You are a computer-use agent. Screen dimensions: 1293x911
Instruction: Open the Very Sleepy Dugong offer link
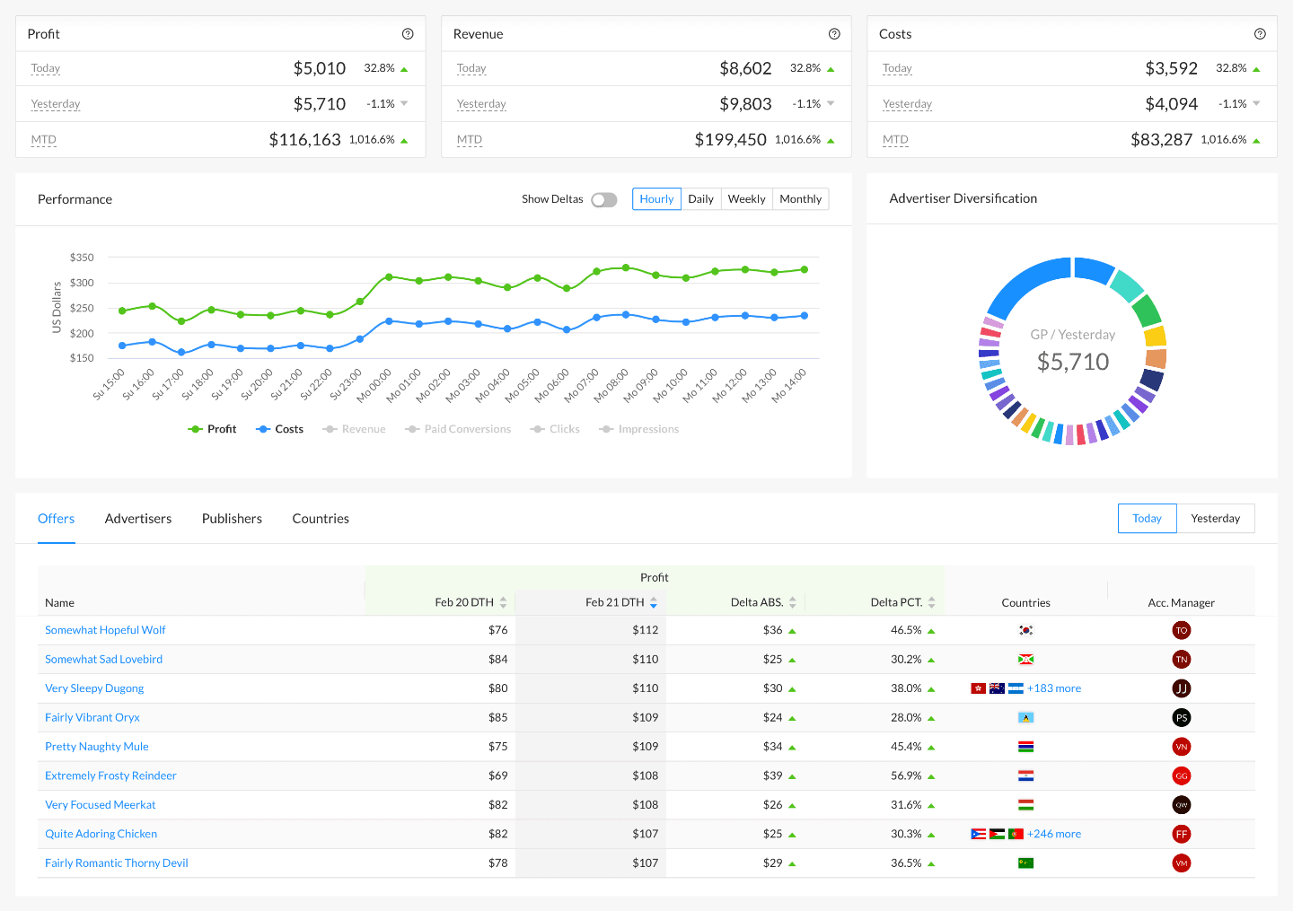click(x=94, y=688)
